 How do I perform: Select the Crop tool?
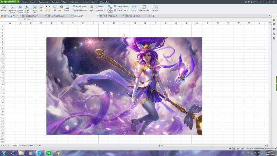pyautogui.click(x=41, y=8)
